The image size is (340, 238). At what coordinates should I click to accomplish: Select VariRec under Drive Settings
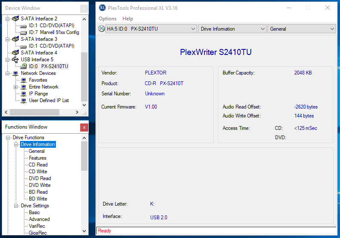pyautogui.click(x=37, y=226)
